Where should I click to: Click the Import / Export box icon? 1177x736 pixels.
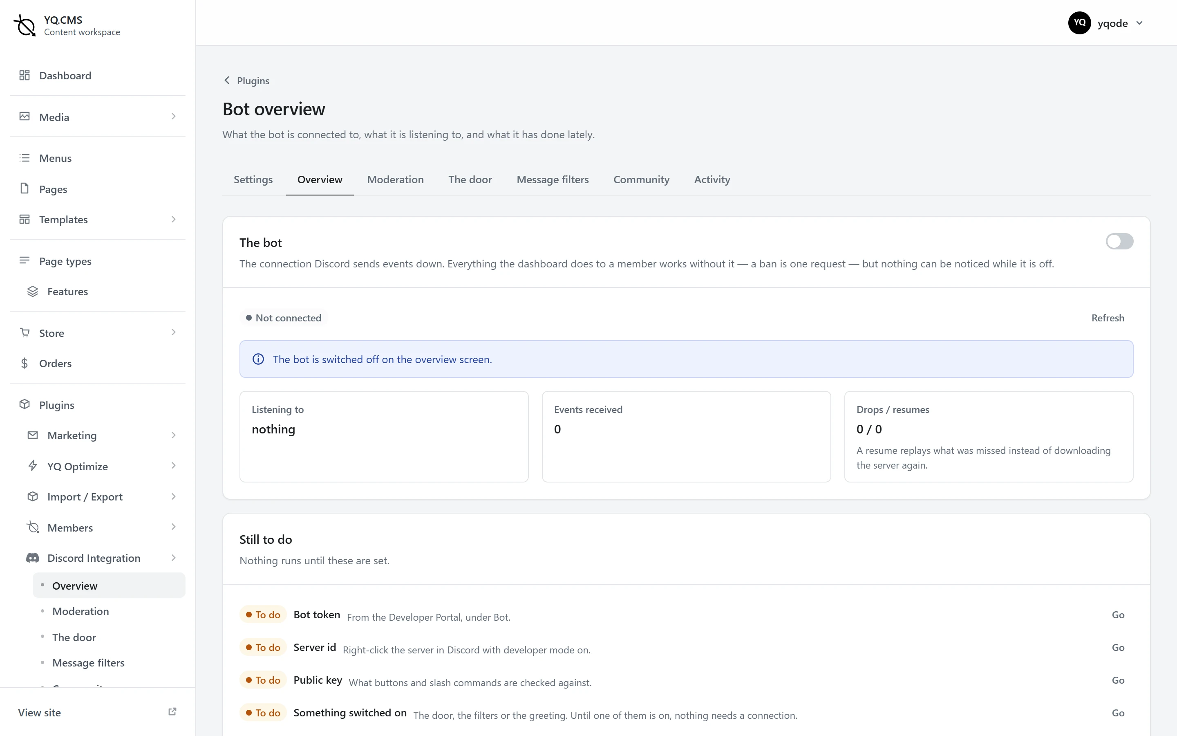pos(33,496)
